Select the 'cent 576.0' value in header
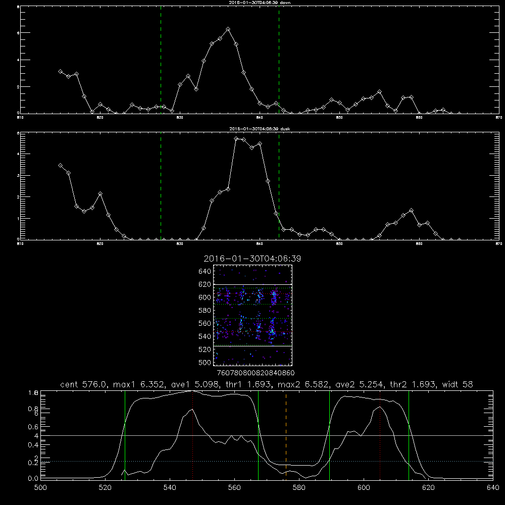This screenshot has height=505, width=505. (x=83, y=384)
